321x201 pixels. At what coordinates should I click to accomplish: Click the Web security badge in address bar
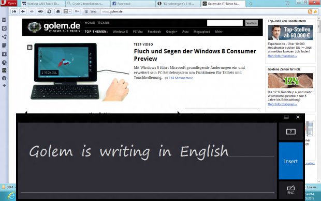tap(91, 11)
